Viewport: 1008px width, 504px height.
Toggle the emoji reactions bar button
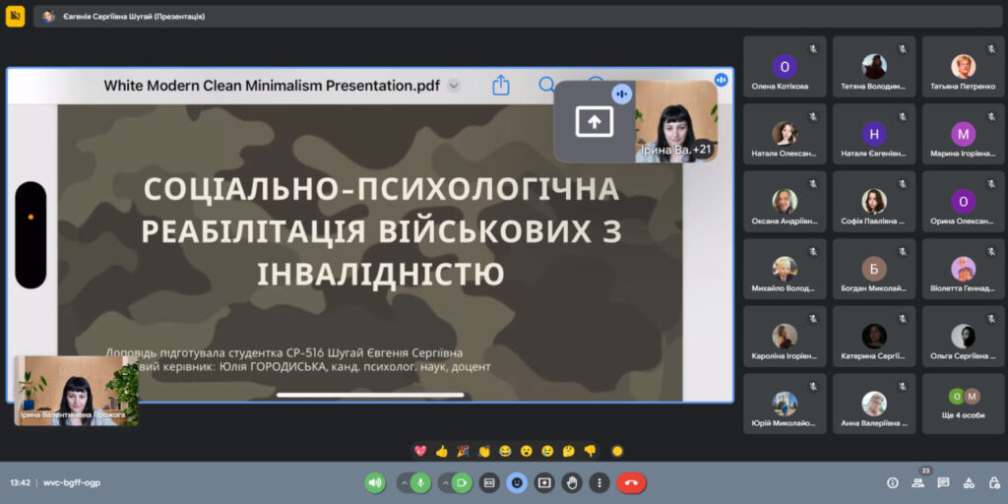tap(517, 482)
